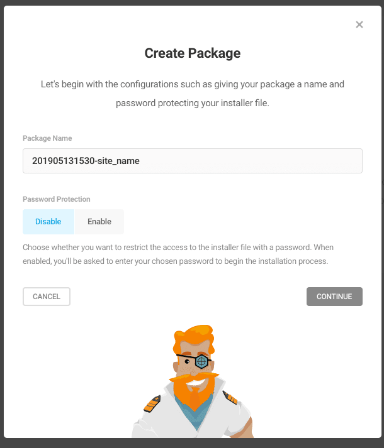Click the mascot's orange beard
This screenshot has height=448, width=384.
[195, 391]
